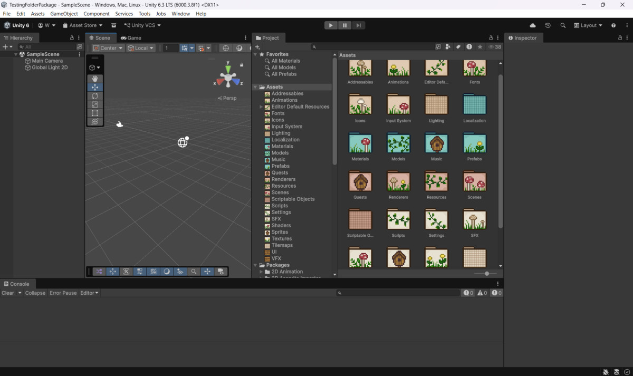Open the undo history icon
Viewport: 633px width, 376px height.
pos(548,25)
